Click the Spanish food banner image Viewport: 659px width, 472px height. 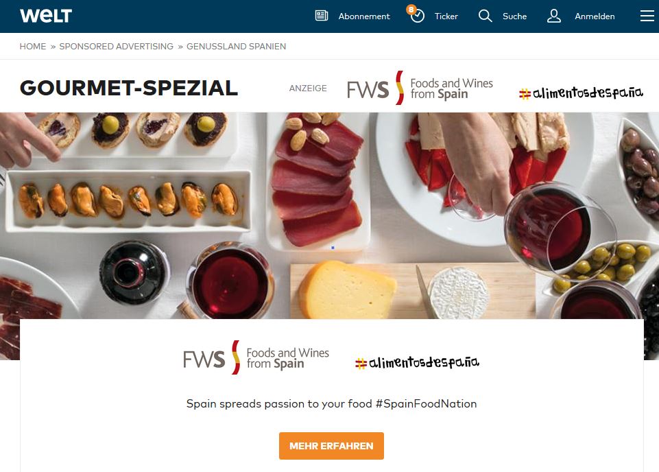pos(329,215)
